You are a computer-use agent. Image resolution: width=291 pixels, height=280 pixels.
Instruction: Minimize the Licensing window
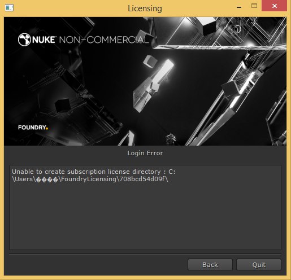[239, 7]
